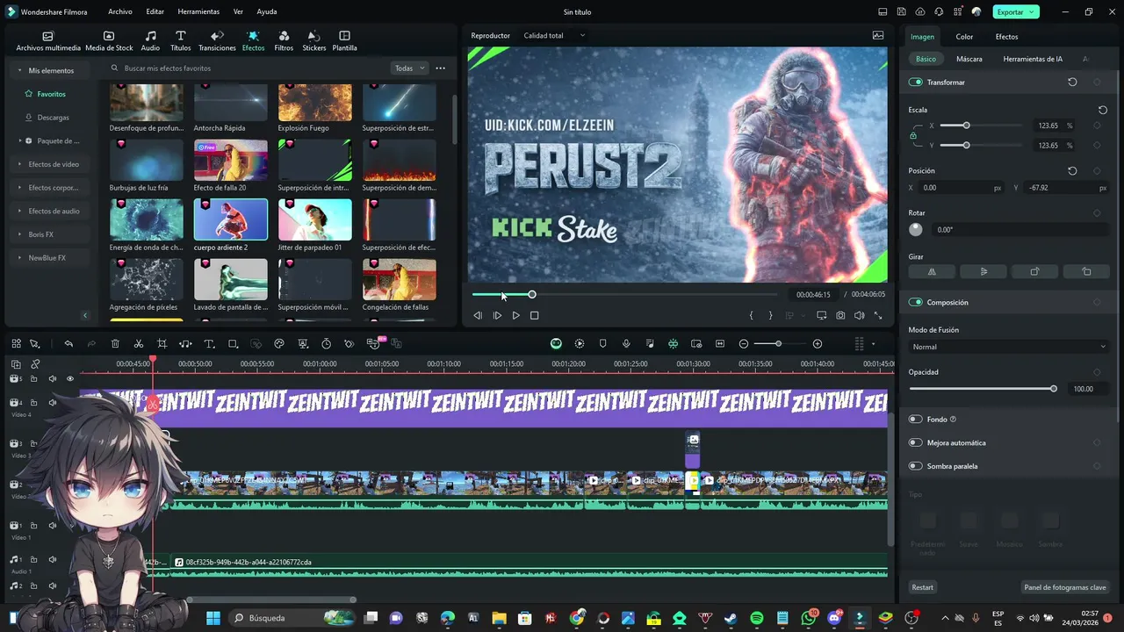Expand NewBlue FX category
The height and width of the screenshot is (632, 1124).
click(x=20, y=258)
